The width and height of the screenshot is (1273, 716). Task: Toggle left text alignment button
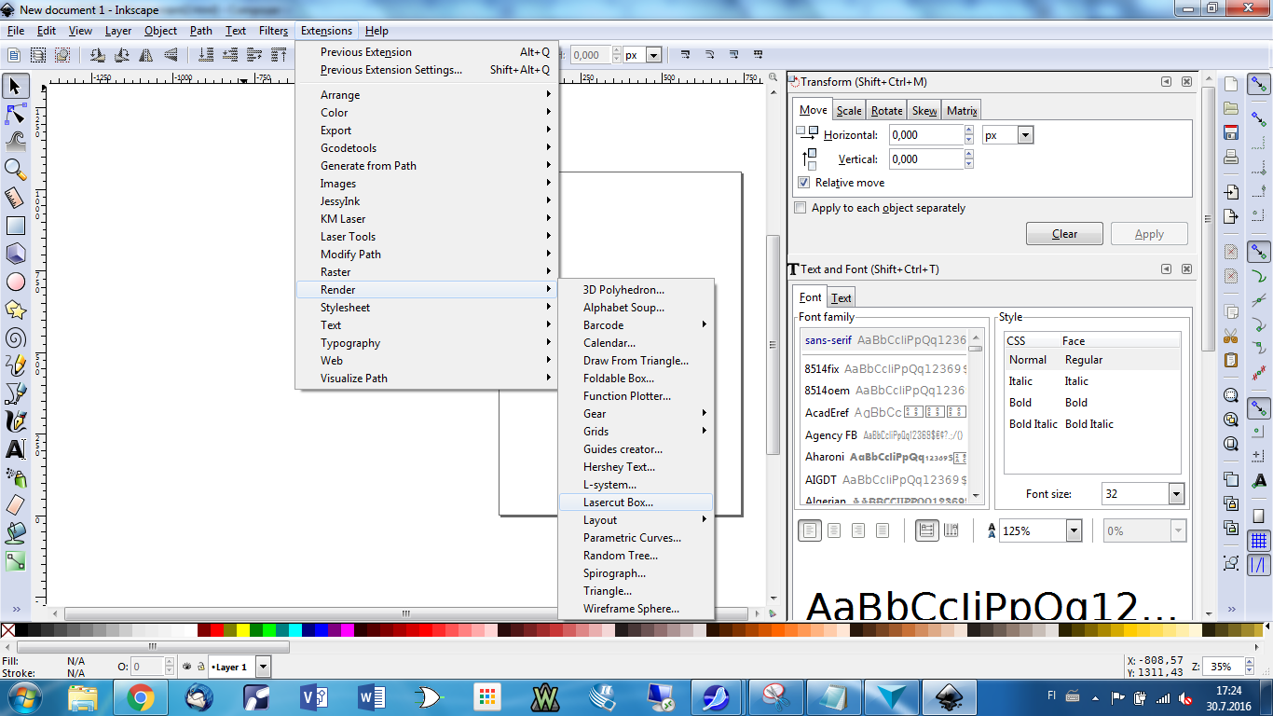[x=810, y=530]
